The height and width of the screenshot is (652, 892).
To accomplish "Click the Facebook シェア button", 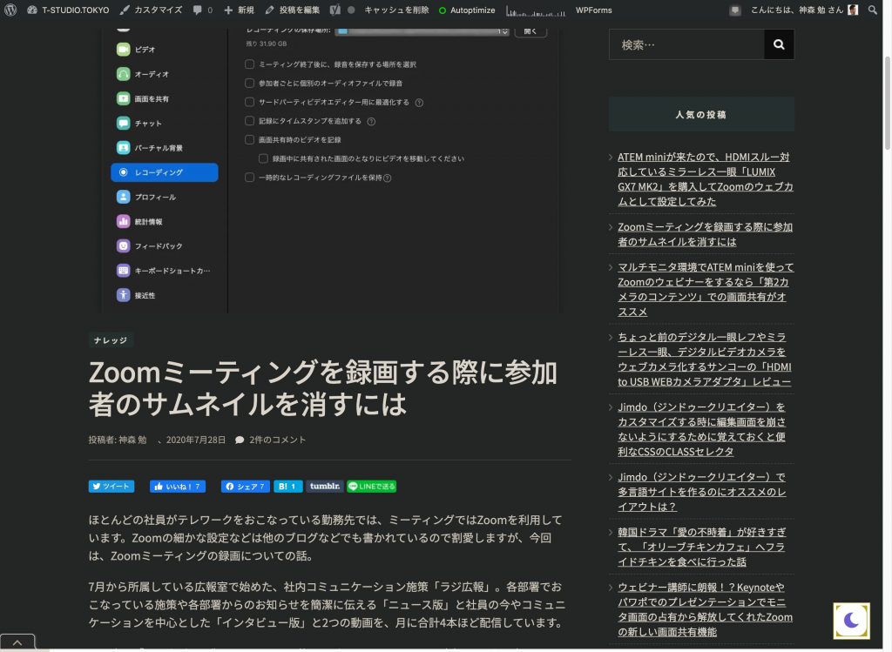I will [x=245, y=486].
